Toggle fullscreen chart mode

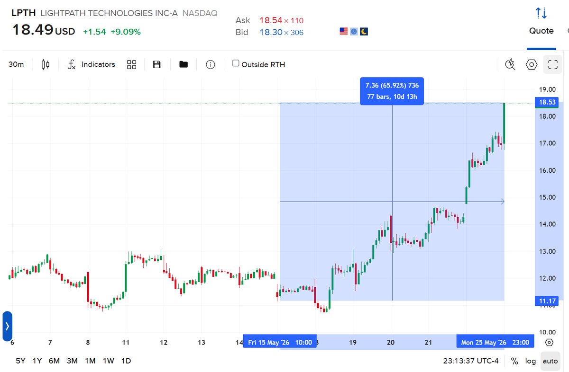pyautogui.click(x=552, y=64)
